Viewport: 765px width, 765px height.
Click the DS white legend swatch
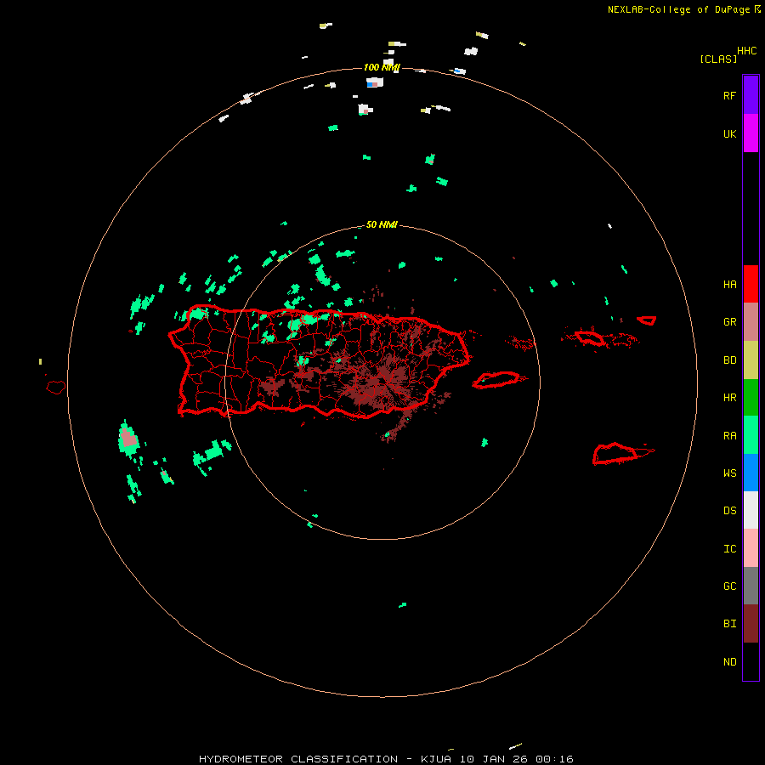click(751, 510)
